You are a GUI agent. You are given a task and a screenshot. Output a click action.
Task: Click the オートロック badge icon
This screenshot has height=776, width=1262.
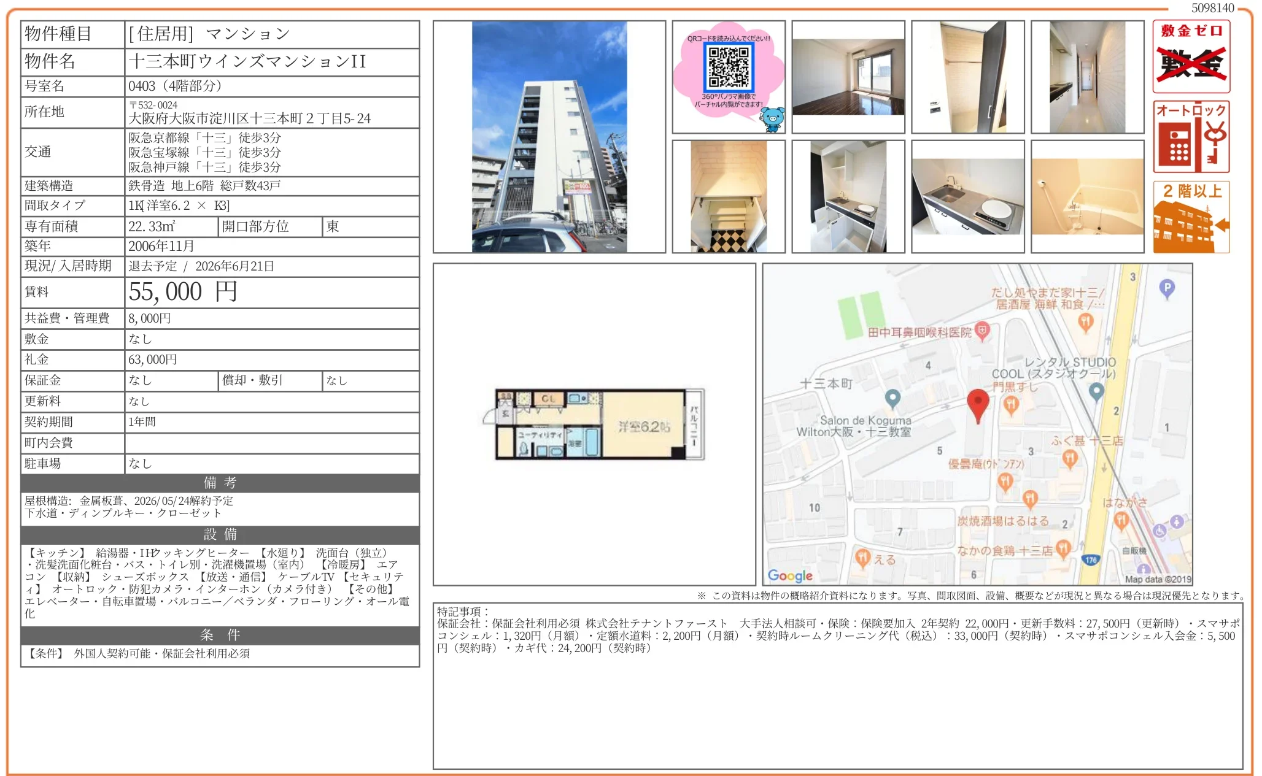(x=1191, y=136)
